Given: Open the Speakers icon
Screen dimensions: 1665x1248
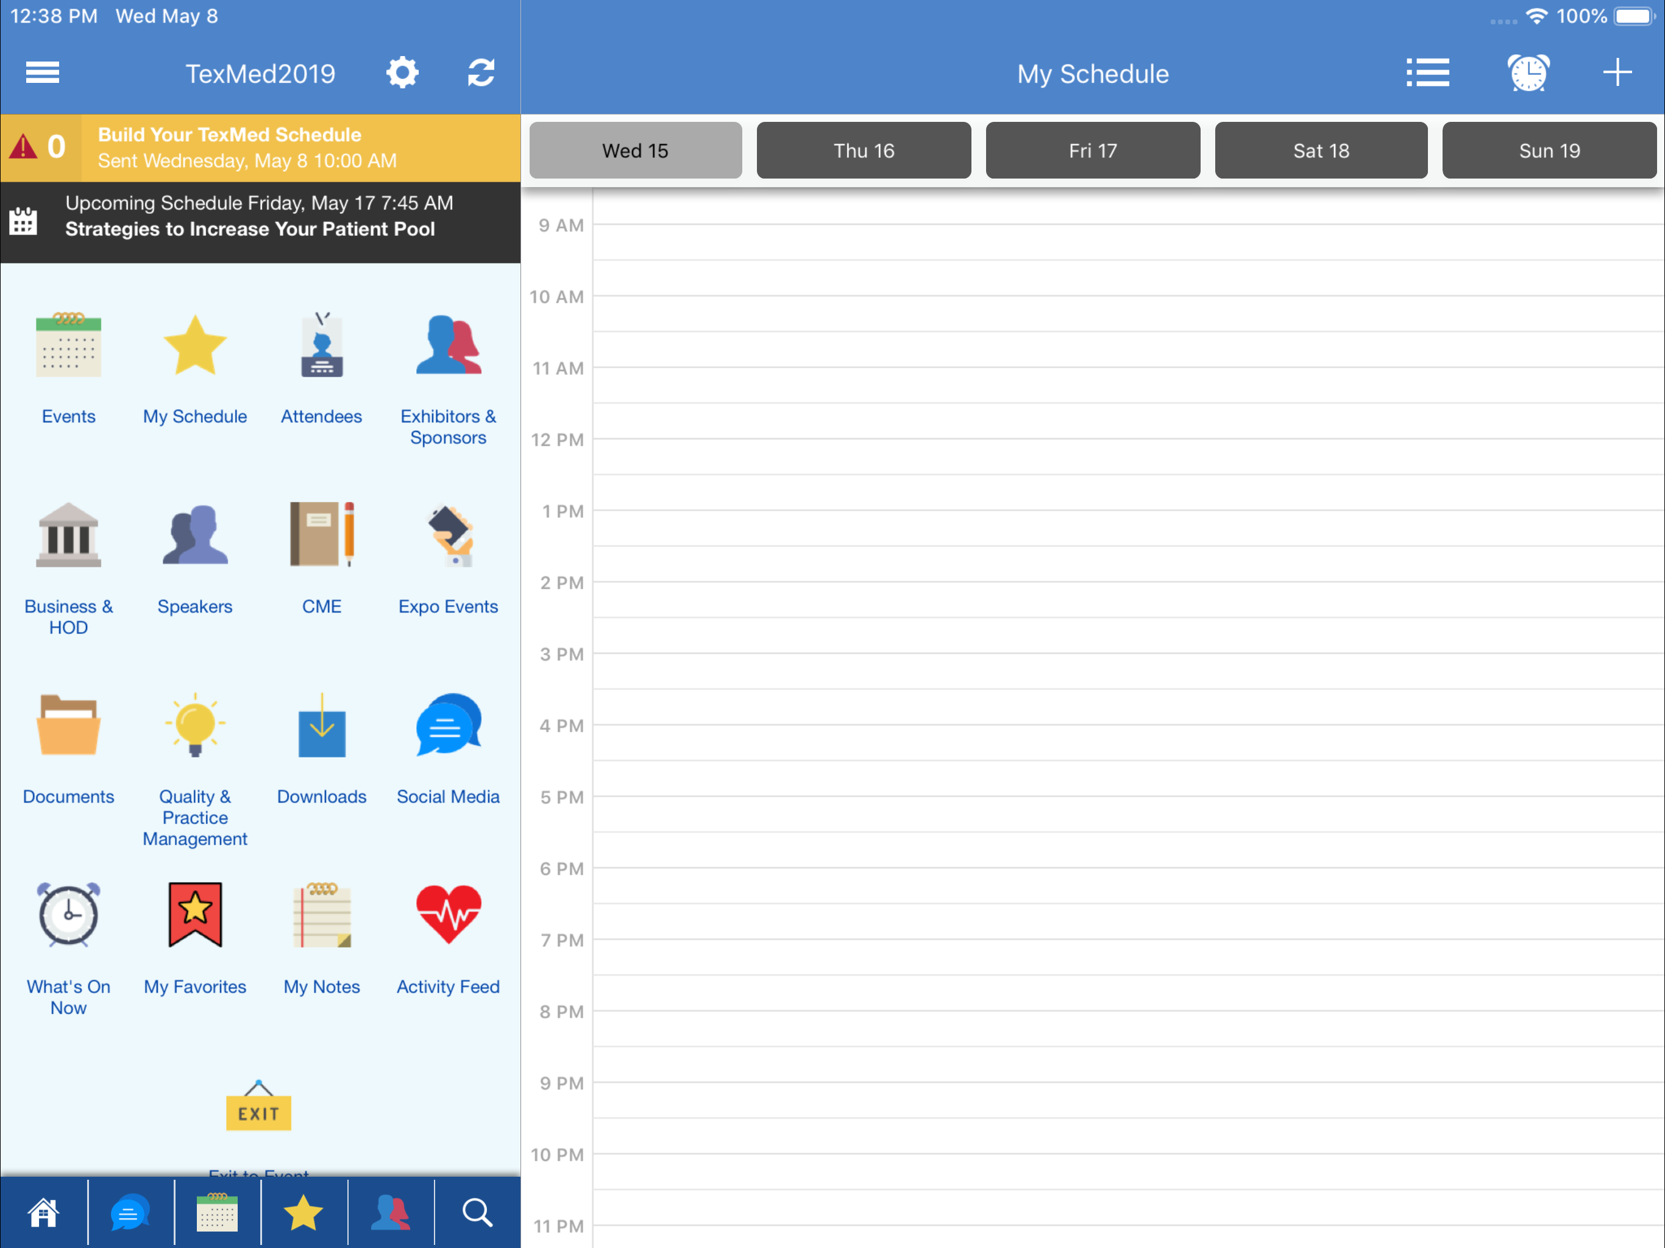Looking at the screenshot, I should click(195, 534).
